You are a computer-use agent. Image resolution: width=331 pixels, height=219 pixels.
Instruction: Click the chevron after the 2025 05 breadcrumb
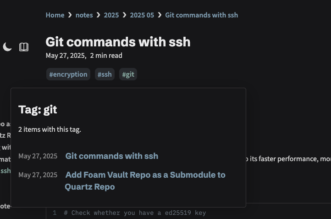click(x=160, y=15)
